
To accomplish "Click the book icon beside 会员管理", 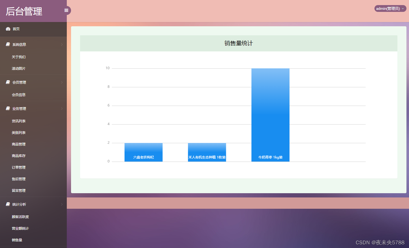I will pos(8,82).
